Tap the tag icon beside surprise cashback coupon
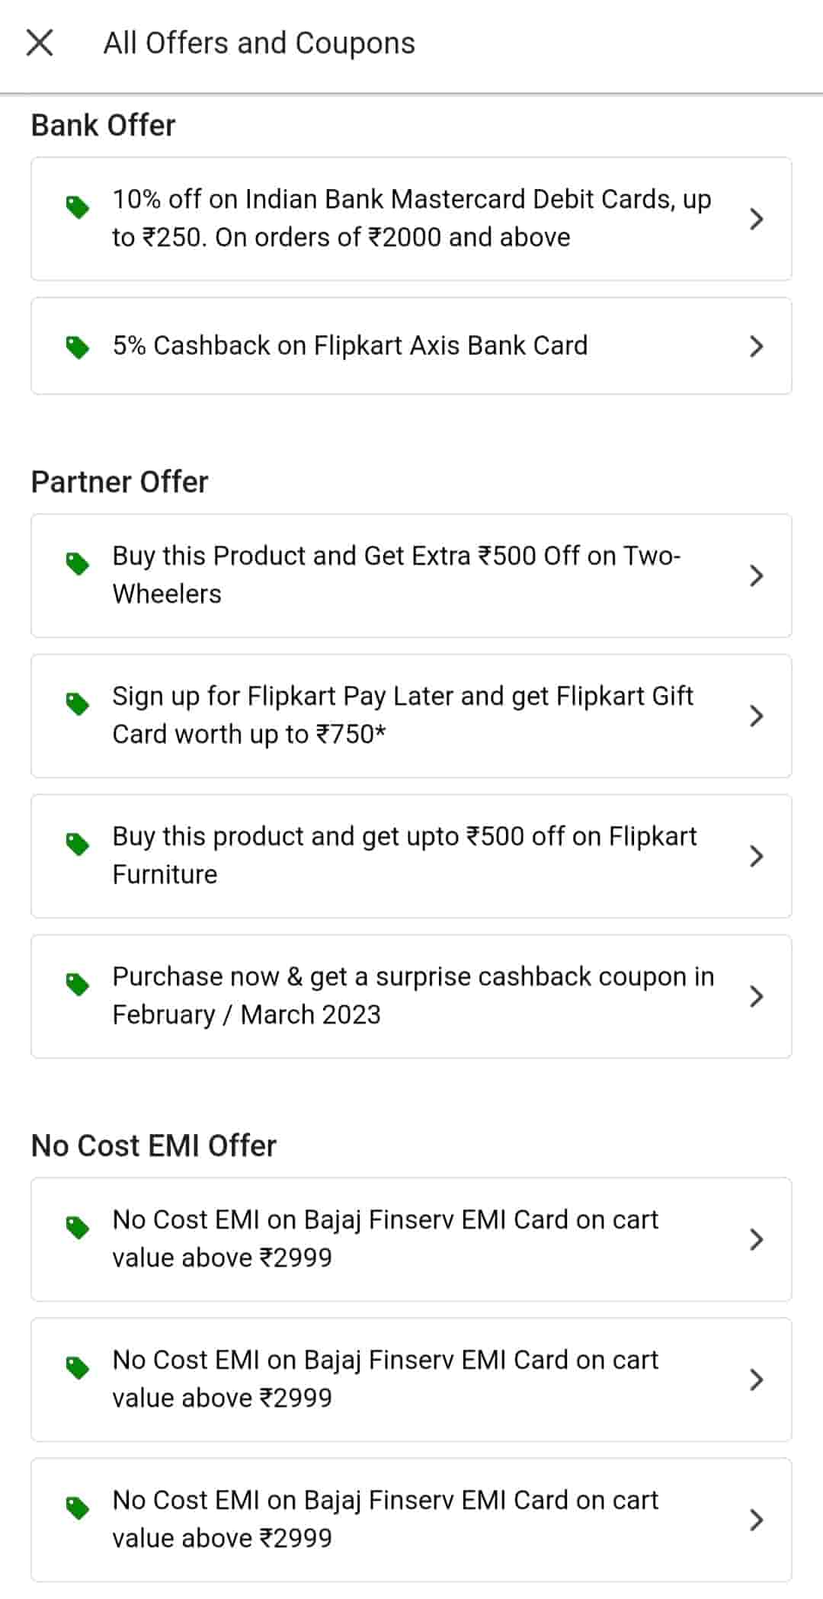 tap(78, 984)
